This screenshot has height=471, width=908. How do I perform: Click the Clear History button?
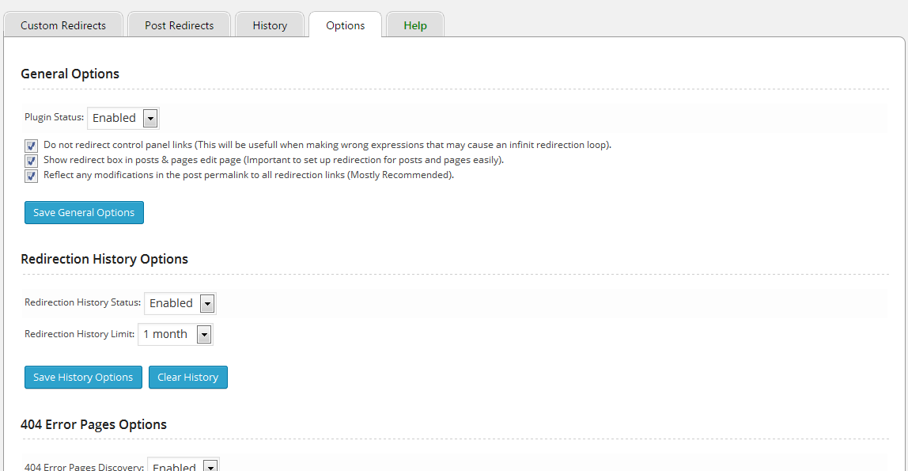tap(187, 377)
